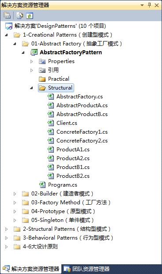Select the ProductB1.cs file name
Viewport: 162px width, 274px height.
pos(73,167)
